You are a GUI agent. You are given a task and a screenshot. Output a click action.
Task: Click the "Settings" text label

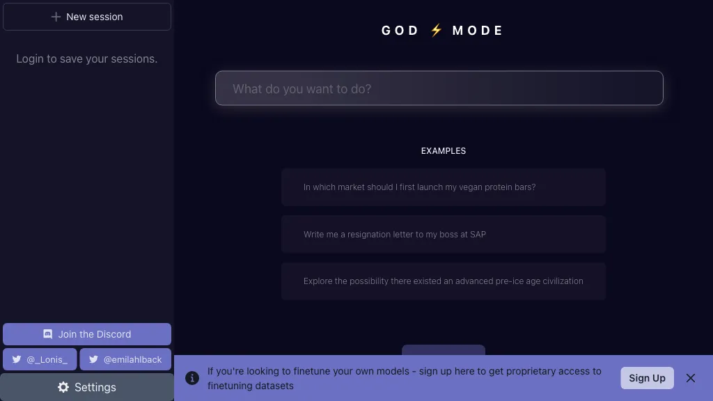95,387
